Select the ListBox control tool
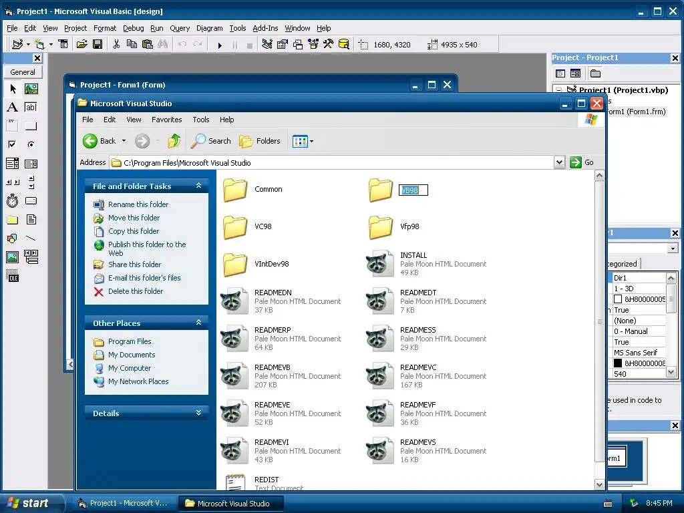Viewport: 684px width, 513px height. 31,164
